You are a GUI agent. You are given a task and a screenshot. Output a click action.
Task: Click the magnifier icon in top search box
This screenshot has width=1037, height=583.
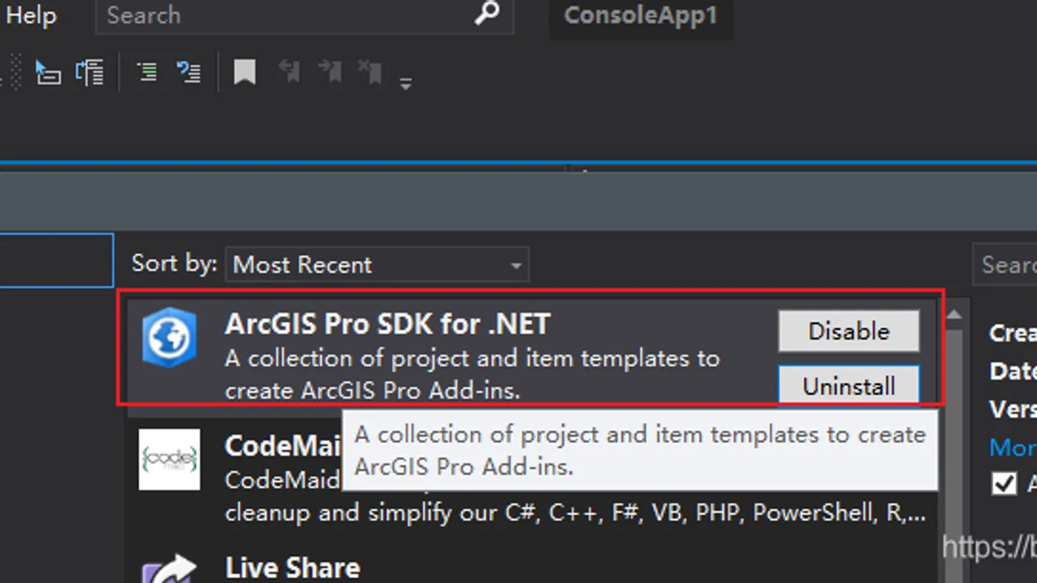487,14
